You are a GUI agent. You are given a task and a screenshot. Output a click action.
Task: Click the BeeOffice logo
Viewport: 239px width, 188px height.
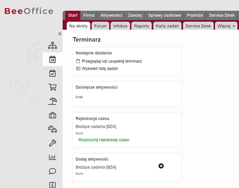click(29, 11)
